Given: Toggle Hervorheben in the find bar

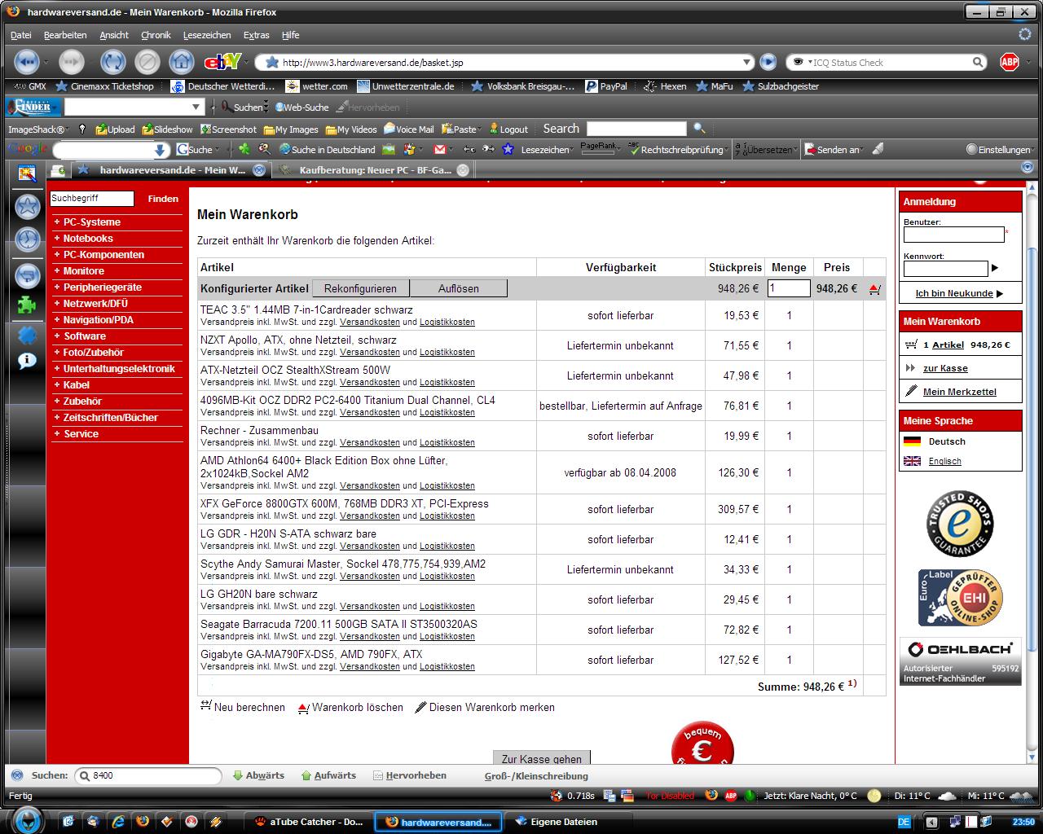Looking at the screenshot, I should (409, 775).
